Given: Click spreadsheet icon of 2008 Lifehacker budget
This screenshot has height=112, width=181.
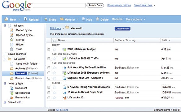Looking at the screenshot, I should 64,49.
